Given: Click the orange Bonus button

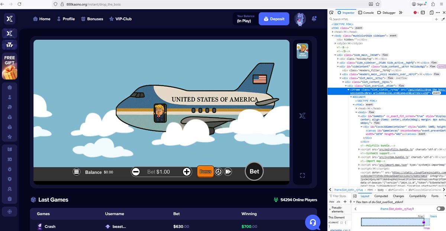Looking at the screenshot, I should 205,172.
